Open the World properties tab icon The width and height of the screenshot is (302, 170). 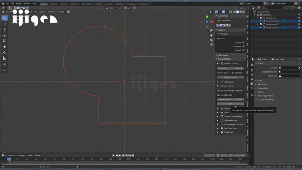point(252,88)
